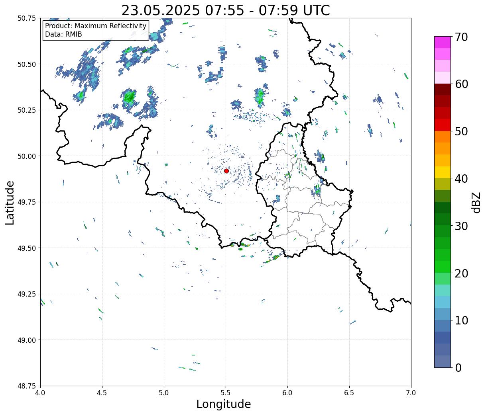Image resolution: width=486 pixels, height=414 pixels.
Task: Click latitude tick label 50.50
Action: click(27, 64)
